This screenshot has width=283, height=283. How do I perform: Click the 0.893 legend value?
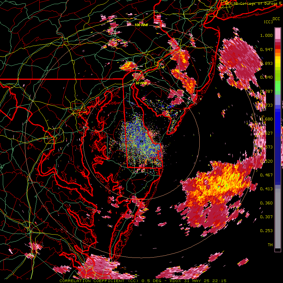(x=266, y=63)
